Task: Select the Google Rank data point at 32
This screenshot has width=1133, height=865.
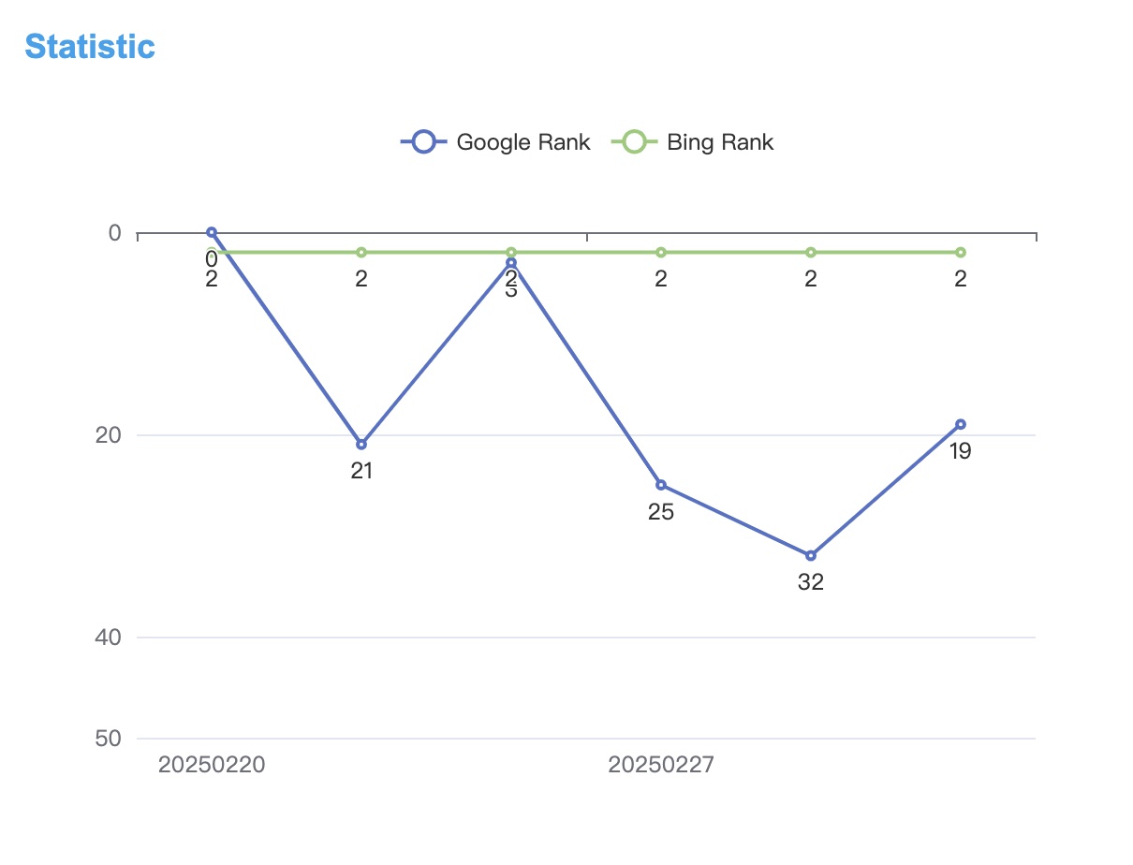Action: pyautogui.click(x=811, y=556)
